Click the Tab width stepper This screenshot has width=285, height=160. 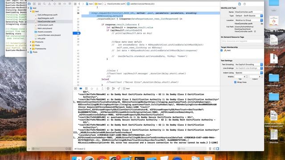point(247,77)
